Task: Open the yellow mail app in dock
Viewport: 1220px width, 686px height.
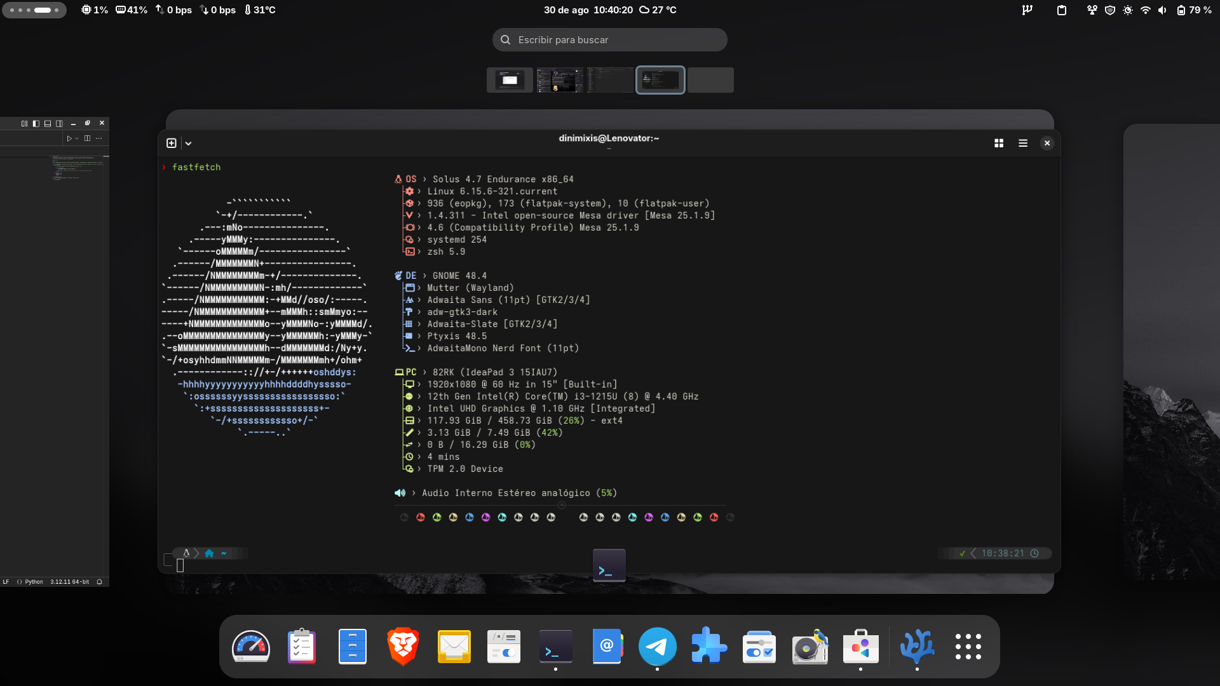Action: tap(454, 647)
